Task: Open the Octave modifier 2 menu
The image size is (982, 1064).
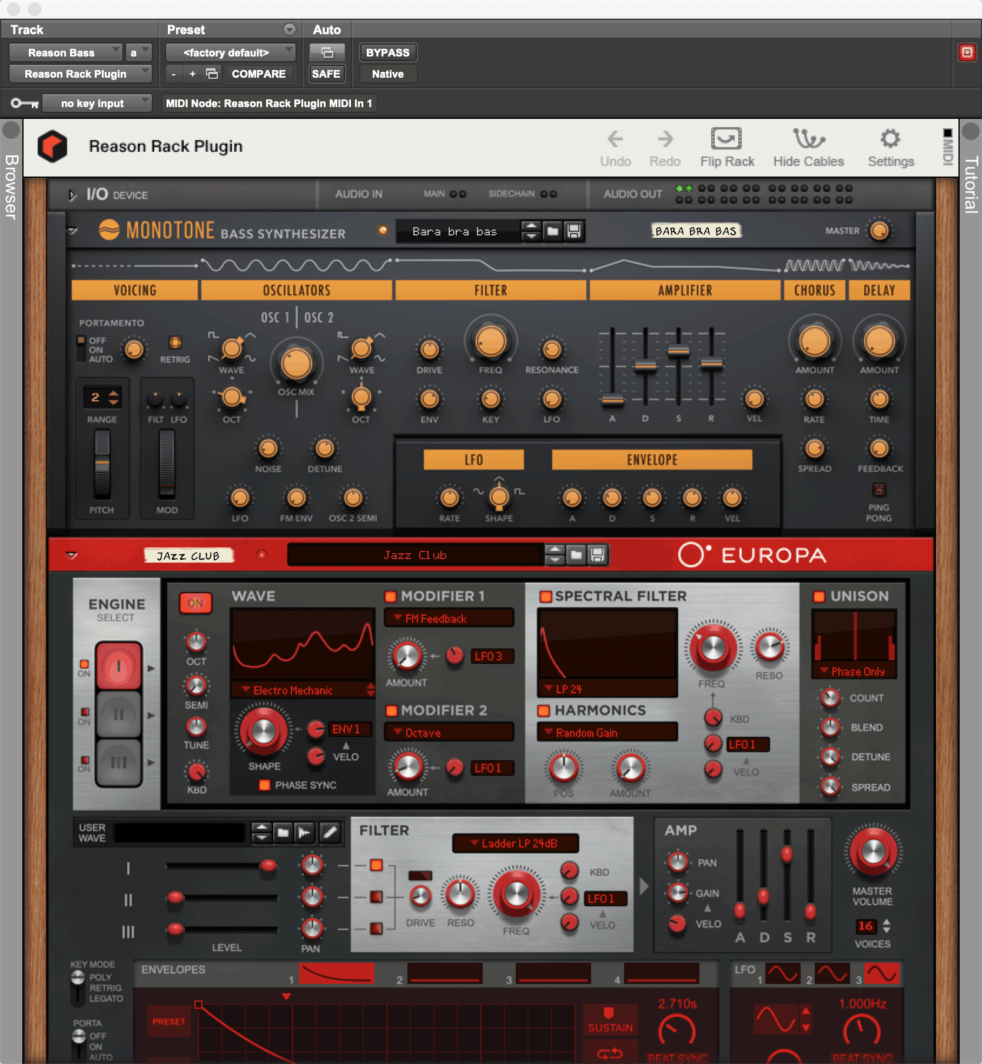Action: coord(449,733)
